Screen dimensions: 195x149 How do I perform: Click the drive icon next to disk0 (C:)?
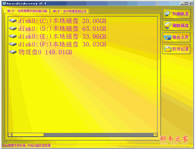[13, 20]
